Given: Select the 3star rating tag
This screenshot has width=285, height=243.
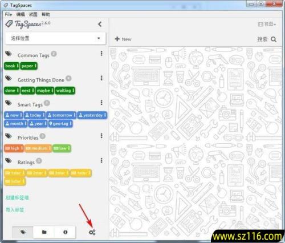Looking at the screenshot, I should coord(59,173).
